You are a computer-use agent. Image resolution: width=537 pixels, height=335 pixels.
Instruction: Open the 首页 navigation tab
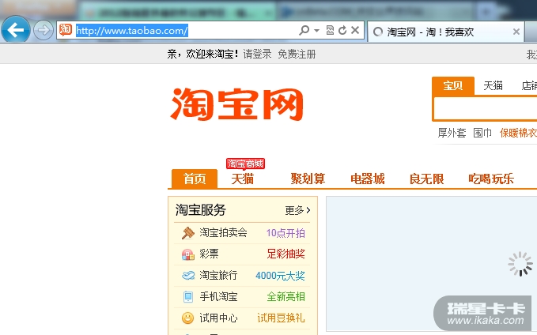tap(195, 179)
